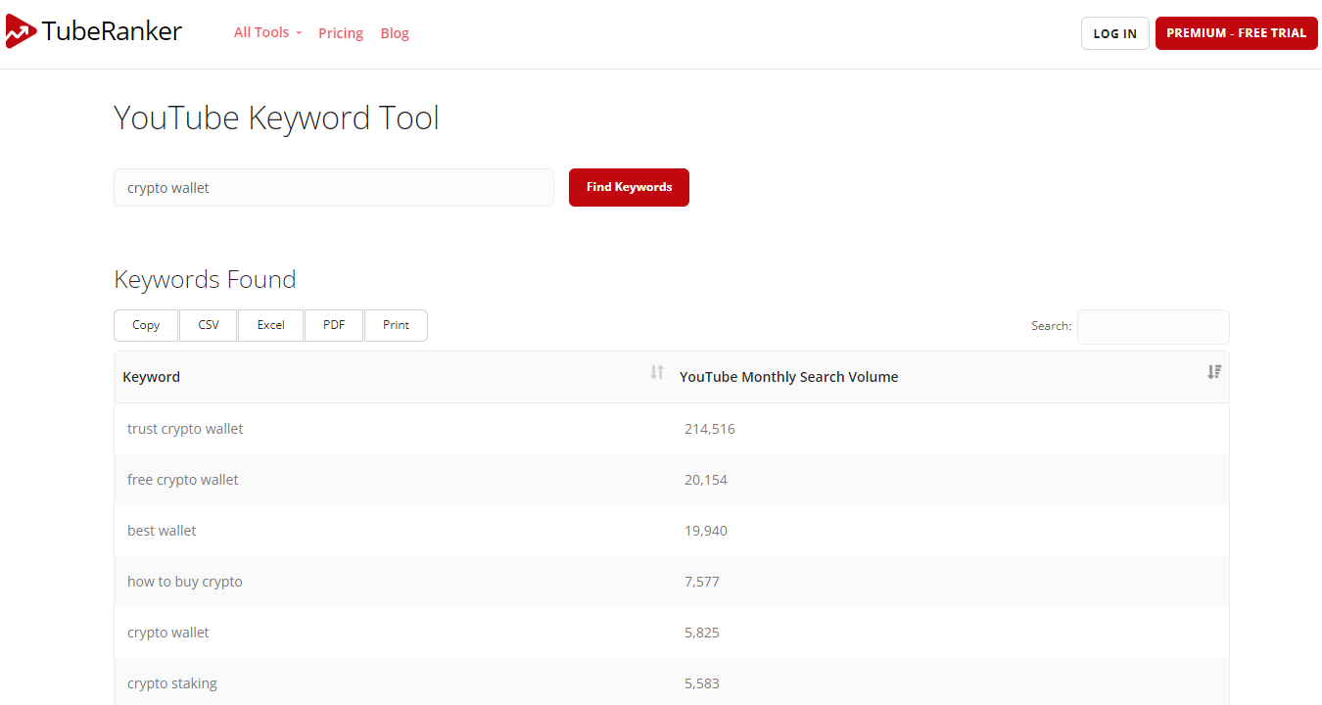Open the All Tools dropdown menu
Screen dimensions: 1322x705
[267, 32]
